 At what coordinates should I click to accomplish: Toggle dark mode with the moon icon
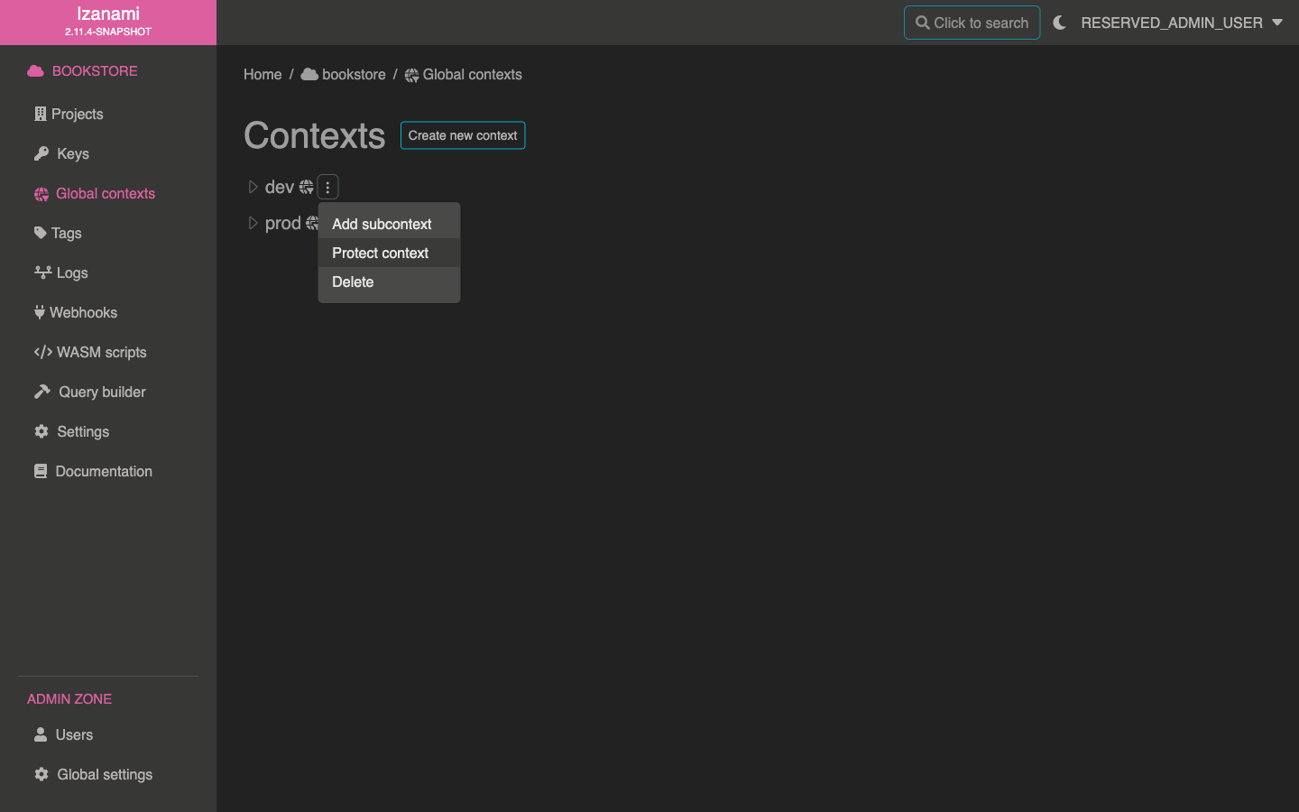pyautogui.click(x=1060, y=23)
